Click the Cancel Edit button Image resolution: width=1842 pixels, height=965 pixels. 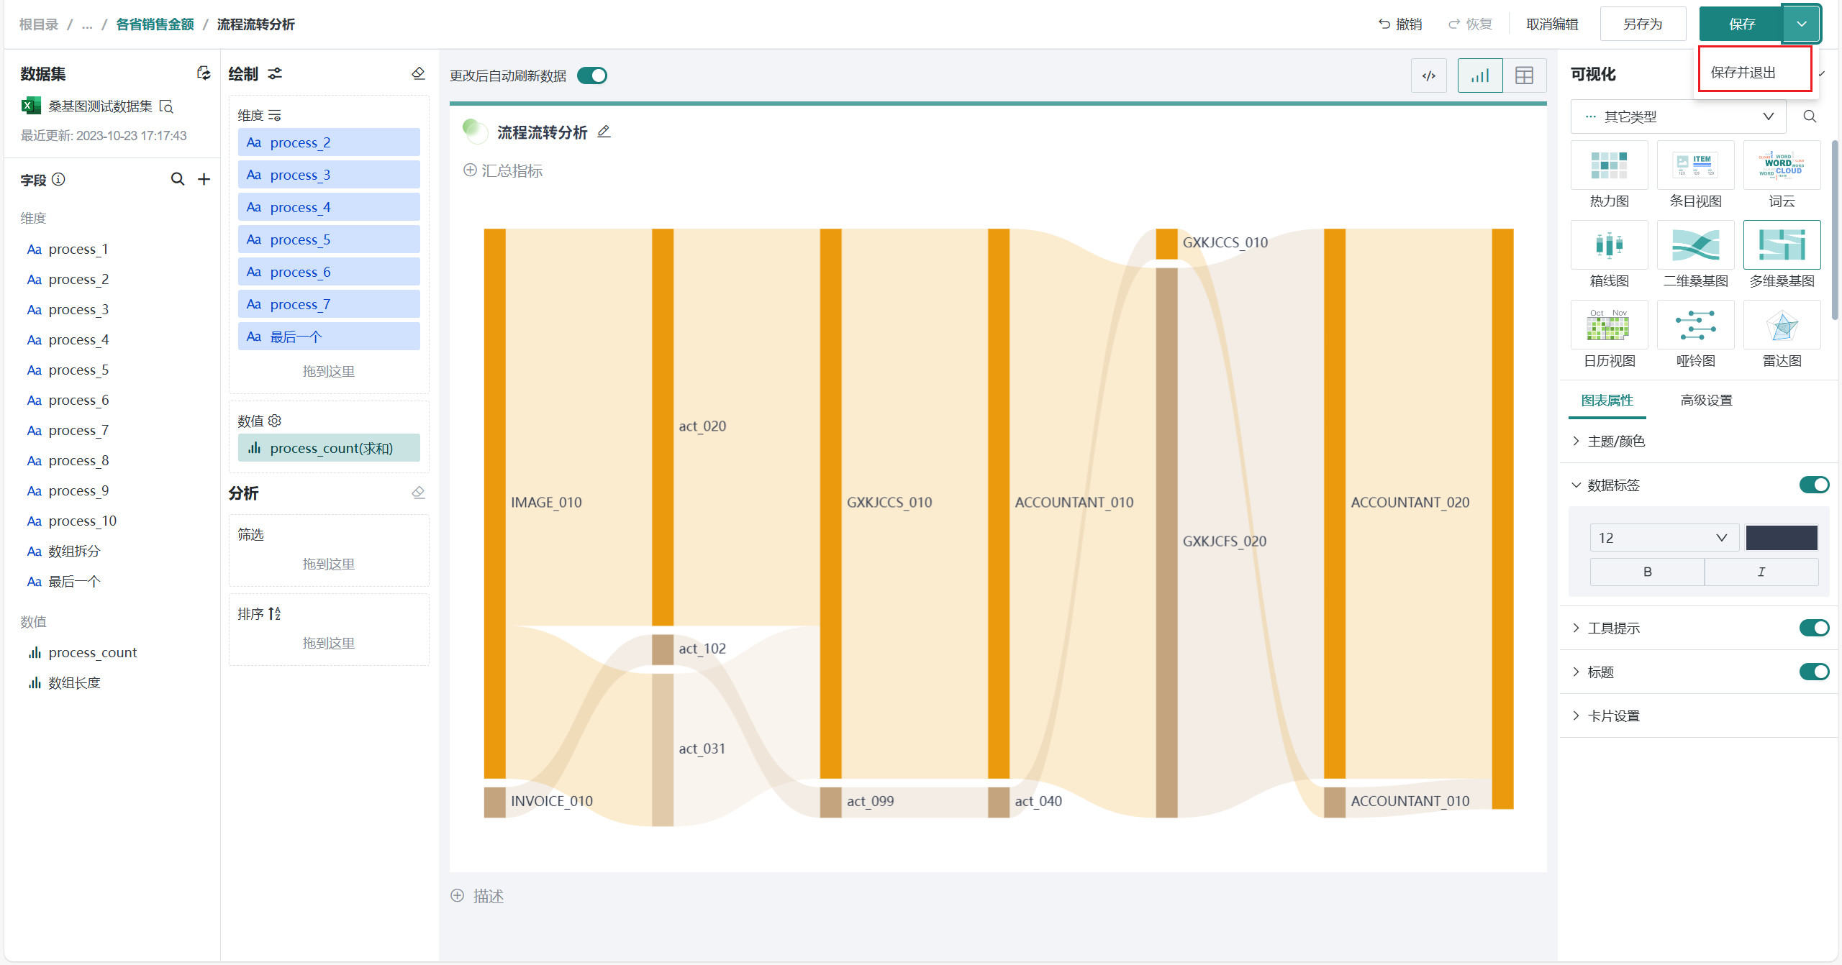pyautogui.click(x=1552, y=24)
